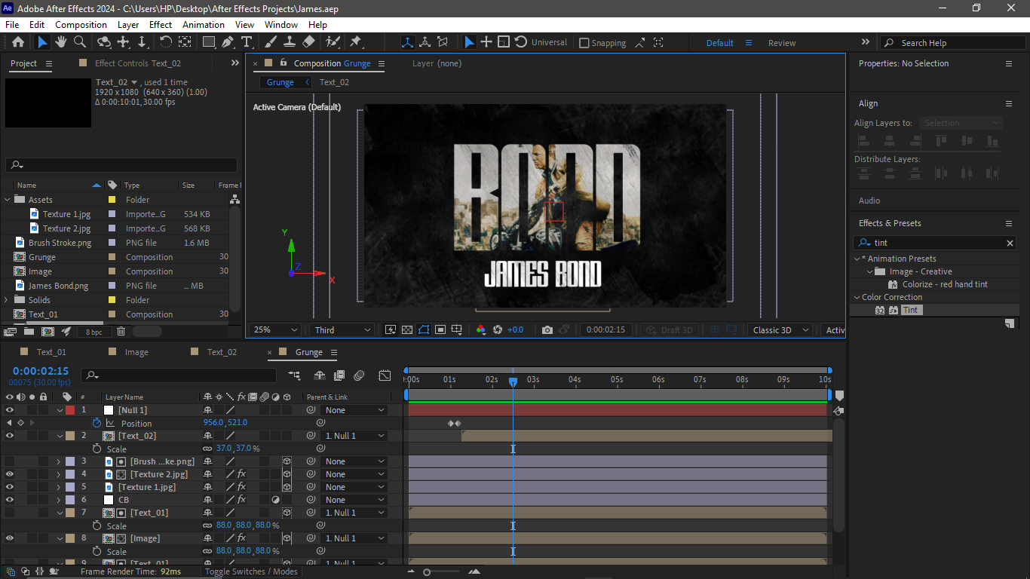1030x579 pixels.
Task: Switch to the Image timeline tab
Action: click(136, 352)
